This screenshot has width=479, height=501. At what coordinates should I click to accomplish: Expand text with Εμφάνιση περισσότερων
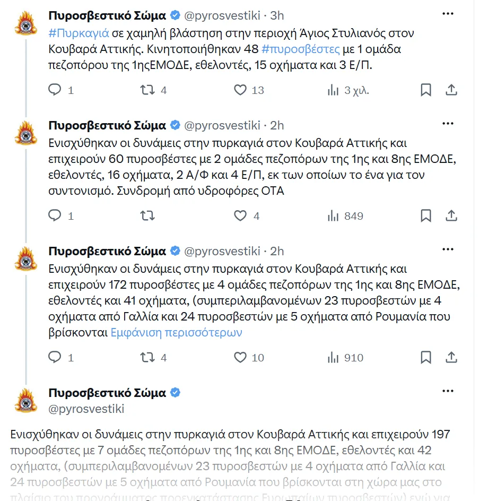coord(176,333)
